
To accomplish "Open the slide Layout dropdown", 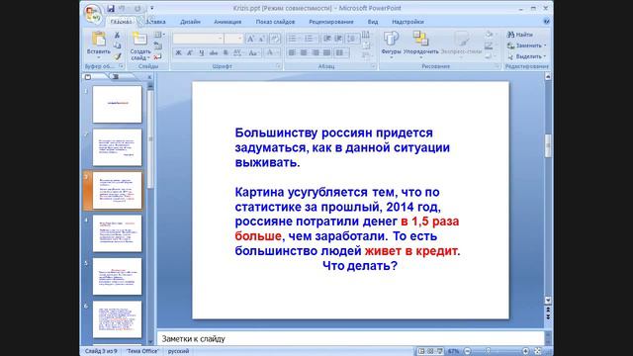I will [159, 35].
